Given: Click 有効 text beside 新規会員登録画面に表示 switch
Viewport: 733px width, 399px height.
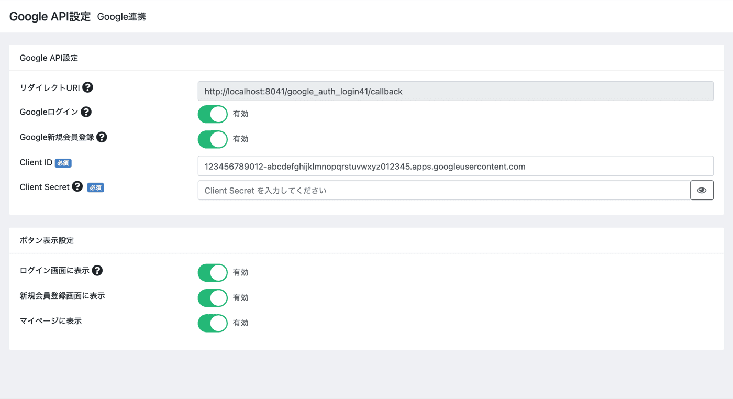Looking at the screenshot, I should pyautogui.click(x=241, y=298).
